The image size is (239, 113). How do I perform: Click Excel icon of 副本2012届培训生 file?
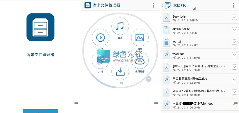[166, 92]
